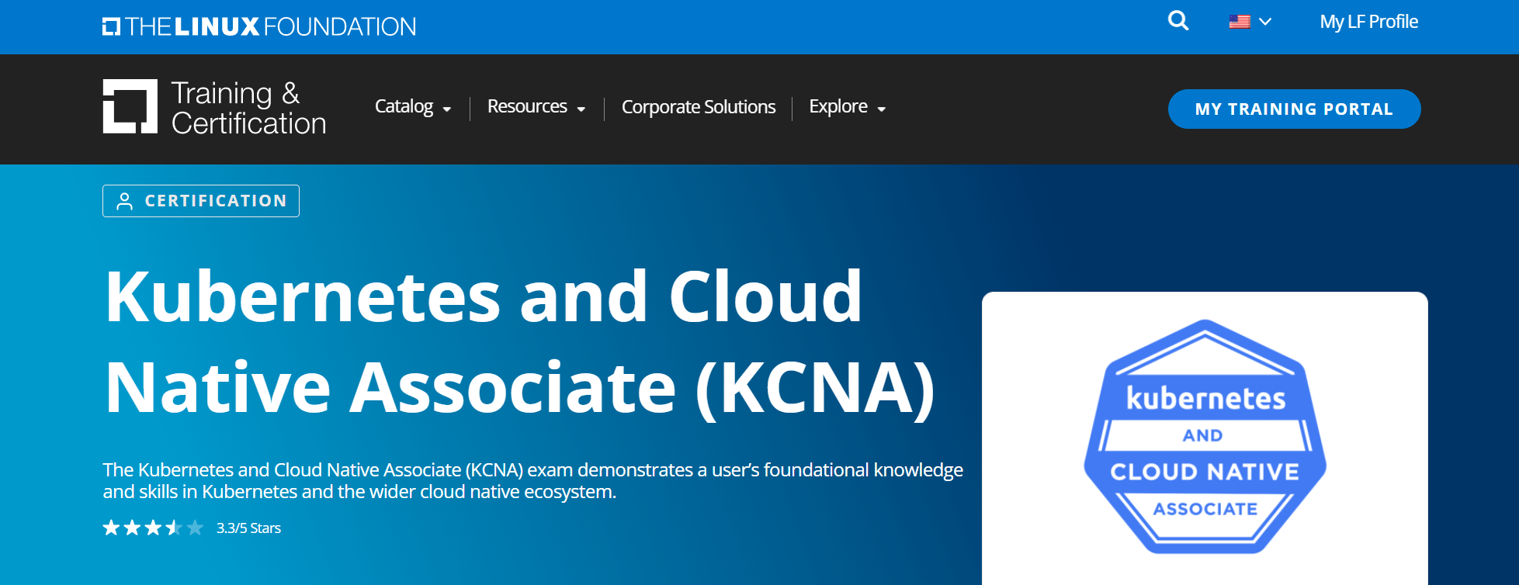Open the Resources menu
Image resolution: width=1519 pixels, height=585 pixels.
click(x=527, y=106)
